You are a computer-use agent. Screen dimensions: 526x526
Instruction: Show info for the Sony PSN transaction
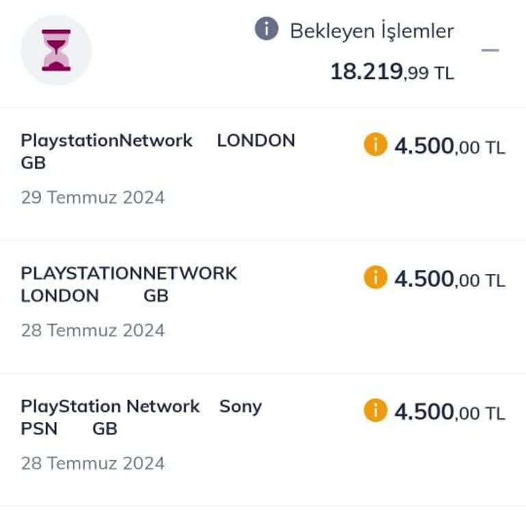[x=375, y=411]
